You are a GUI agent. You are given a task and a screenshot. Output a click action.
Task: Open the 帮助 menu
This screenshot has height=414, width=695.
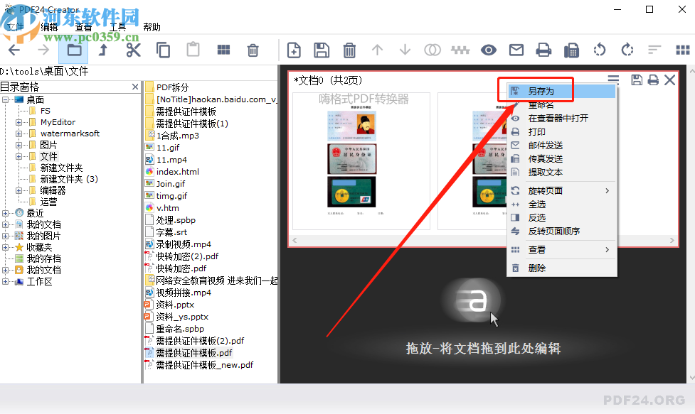click(x=152, y=27)
